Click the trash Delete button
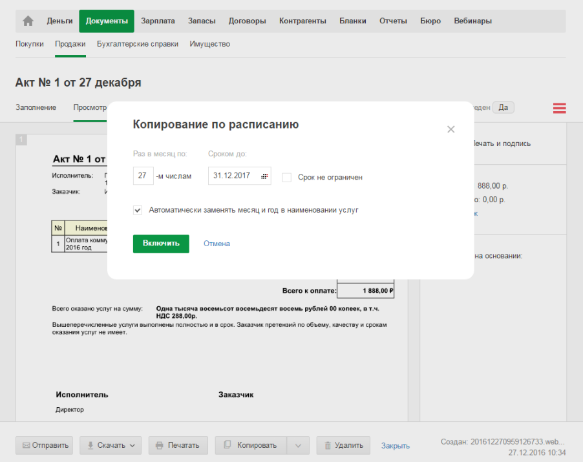 point(343,445)
